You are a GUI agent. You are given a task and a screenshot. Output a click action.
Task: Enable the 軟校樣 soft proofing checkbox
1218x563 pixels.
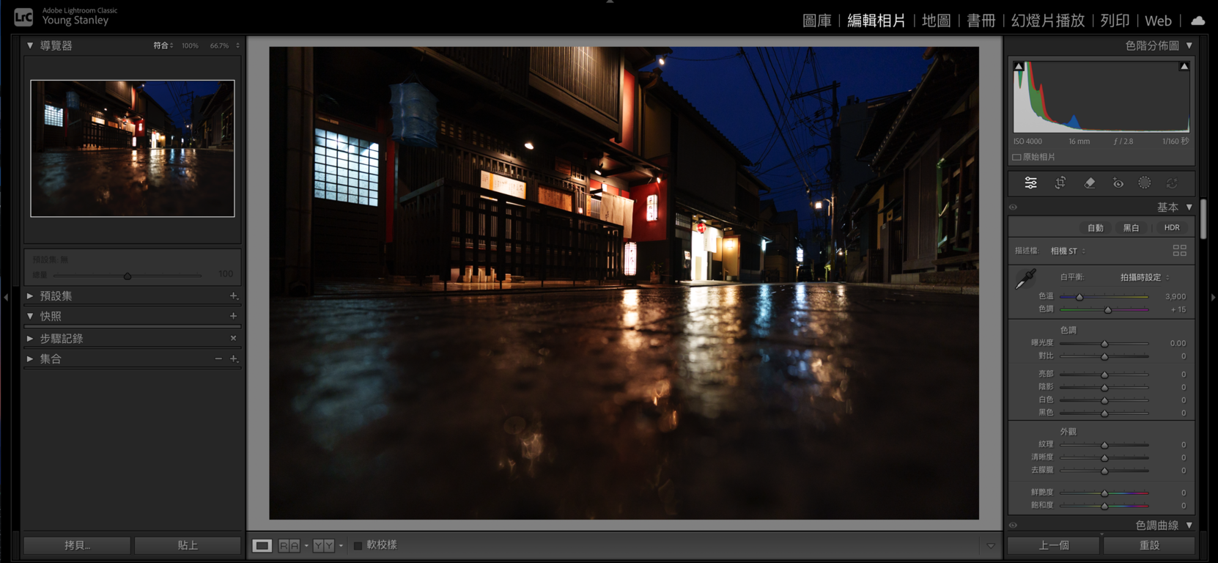point(358,545)
